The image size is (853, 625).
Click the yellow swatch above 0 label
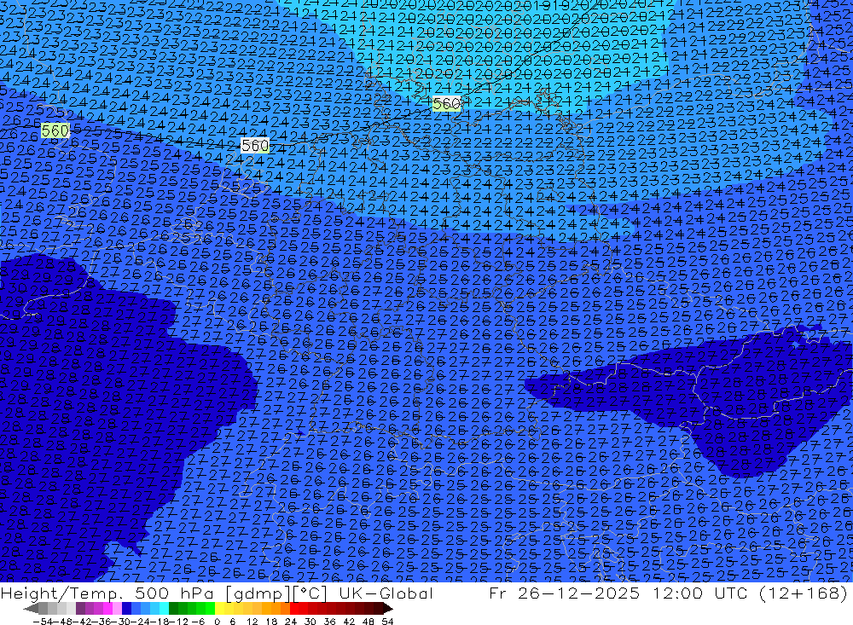[x=219, y=609]
